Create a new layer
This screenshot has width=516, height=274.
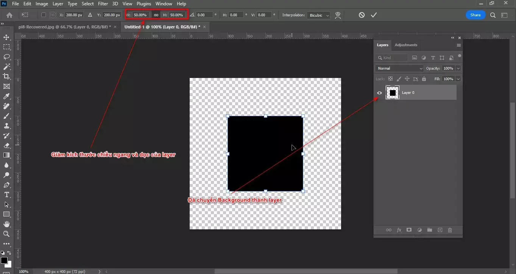pyautogui.click(x=440, y=230)
